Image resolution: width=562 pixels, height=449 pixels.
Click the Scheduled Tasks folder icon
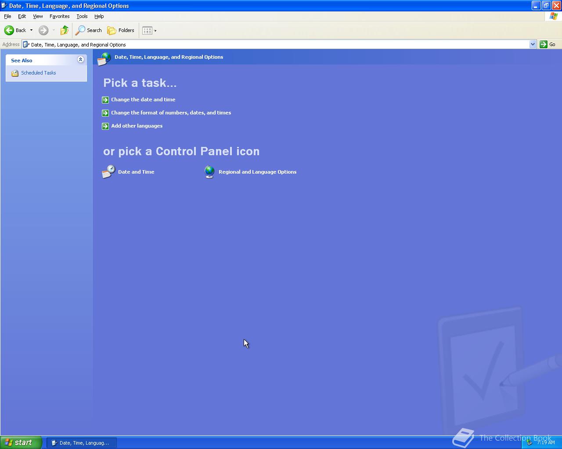(15, 73)
